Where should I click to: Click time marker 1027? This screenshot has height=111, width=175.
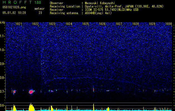coord(119,24)
